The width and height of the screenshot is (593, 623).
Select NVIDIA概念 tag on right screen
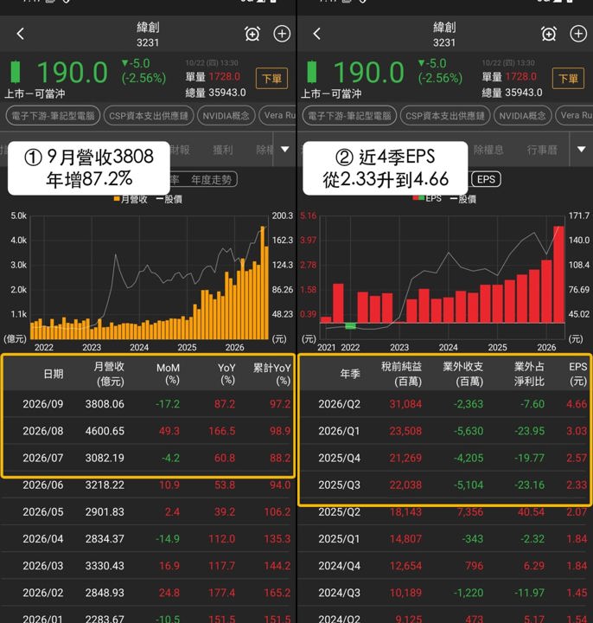click(x=522, y=116)
